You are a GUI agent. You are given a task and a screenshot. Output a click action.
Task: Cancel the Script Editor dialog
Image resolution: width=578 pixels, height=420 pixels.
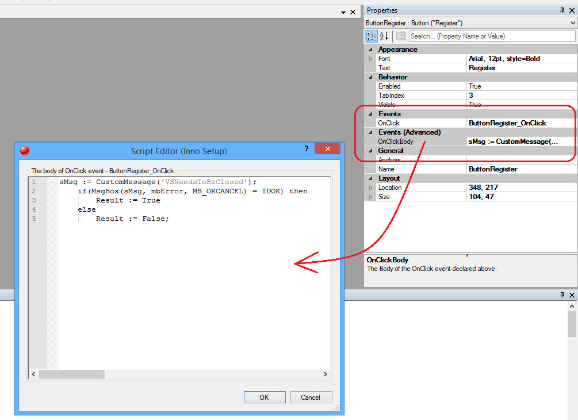pyautogui.click(x=310, y=397)
